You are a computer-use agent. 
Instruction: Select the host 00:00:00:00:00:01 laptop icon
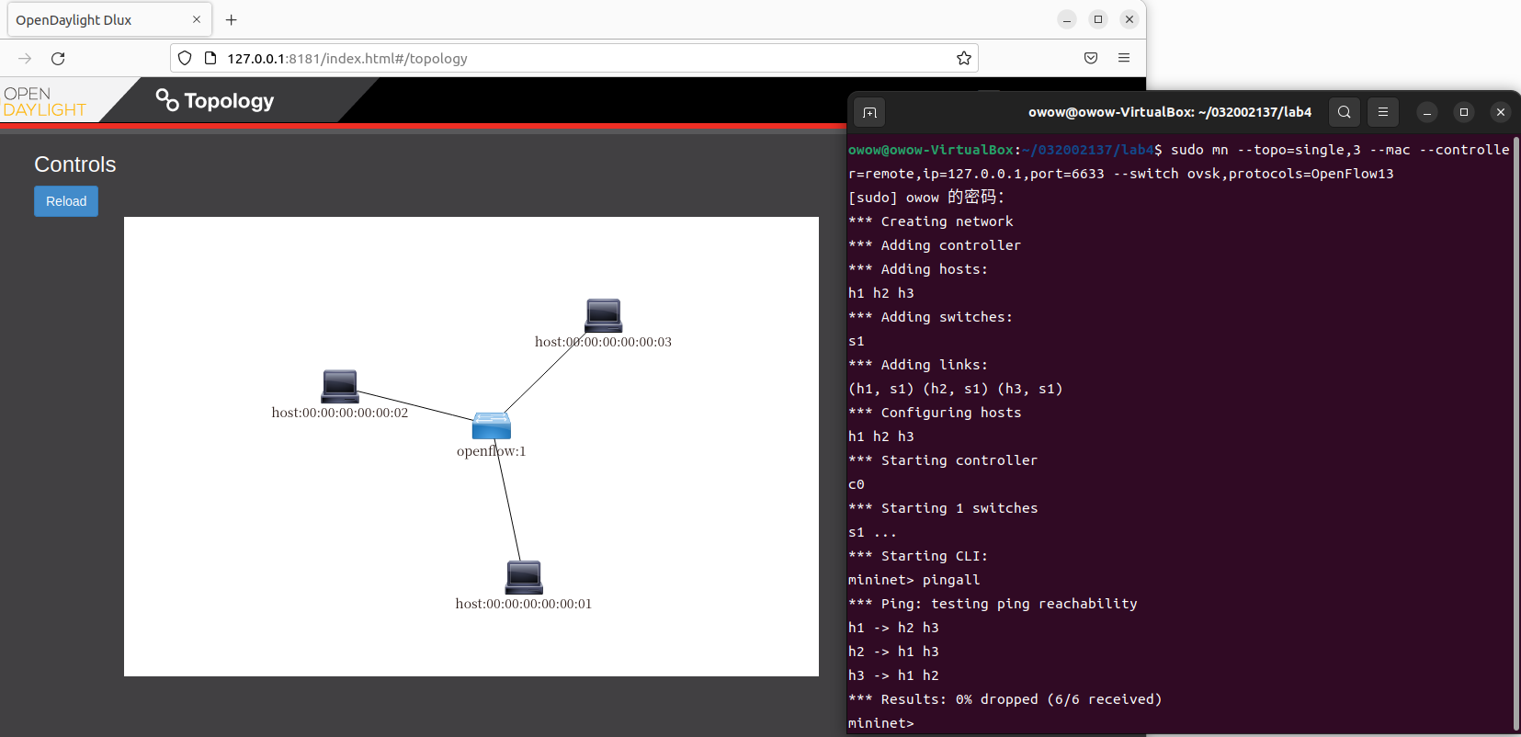[x=524, y=577]
